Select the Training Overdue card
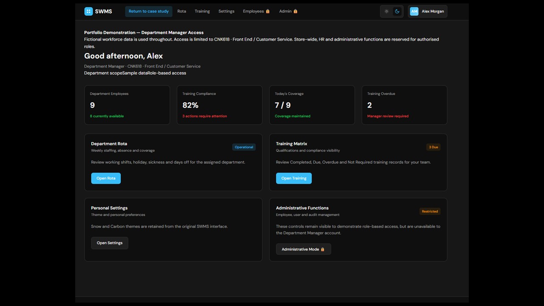Image resolution: width=544 pixels, height=306 pixels. [404, 105]
